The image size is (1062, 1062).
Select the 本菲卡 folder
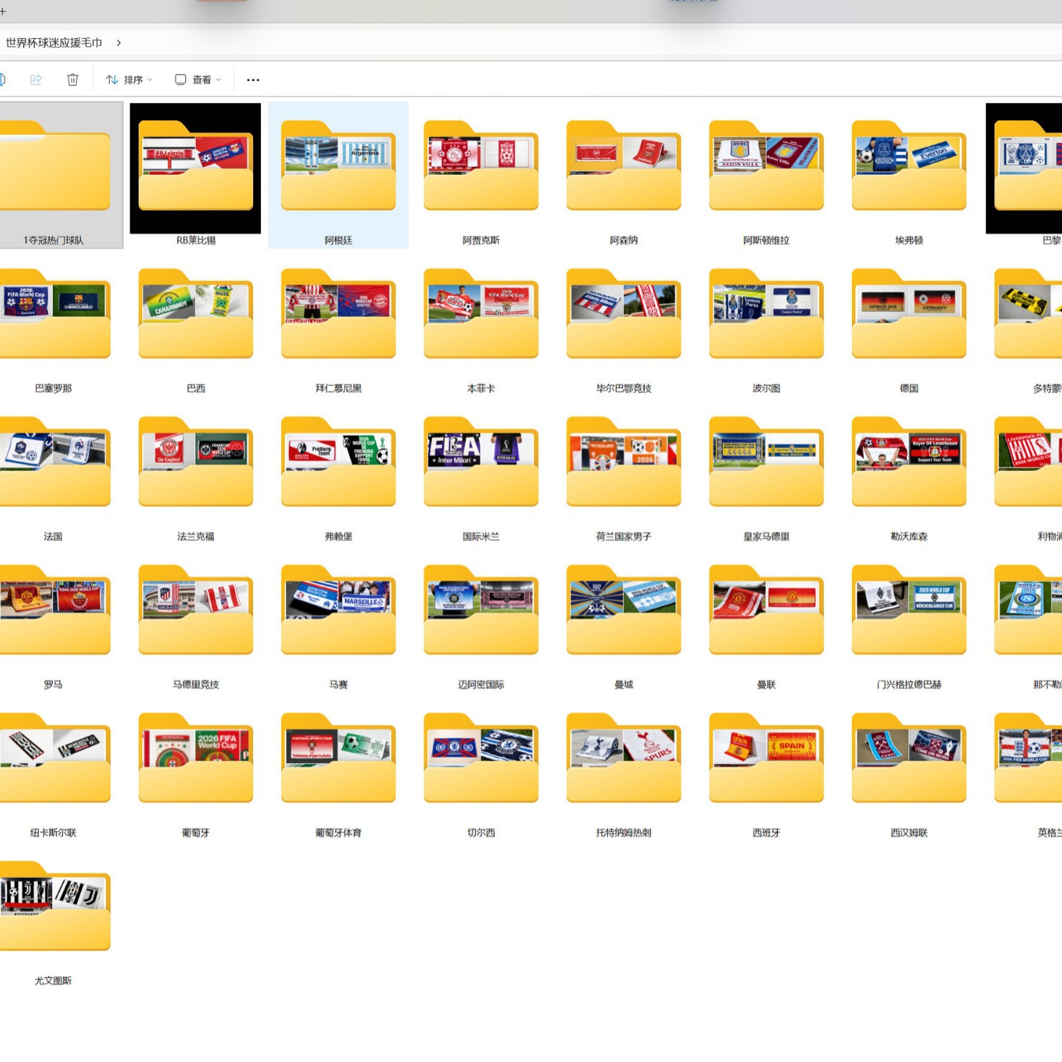(481, 313)
